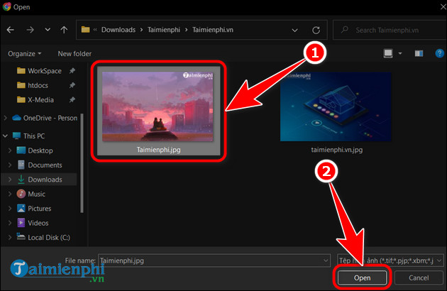The height and width of the screenshot is (291, 447).
Task: Click the Forward navigation arrow
Action: [x=29, y=31]
